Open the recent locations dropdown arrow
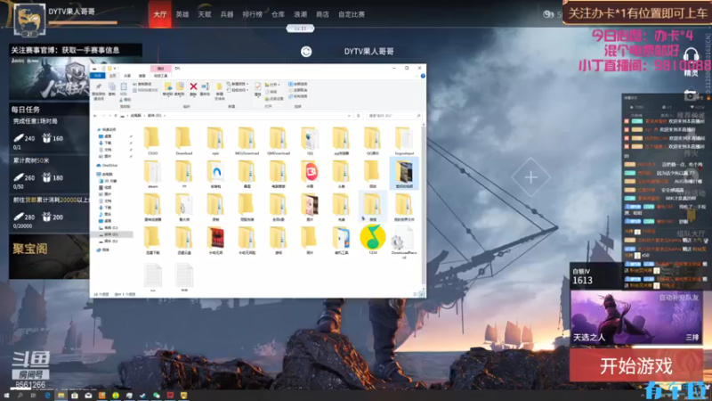 coord(109,116)
